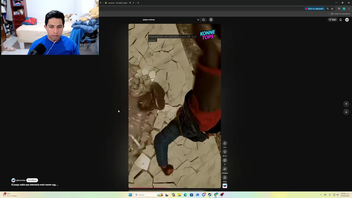Close the surviv.io tab
Viewport: 352px width, 198px height.
[x=133, y=3]
